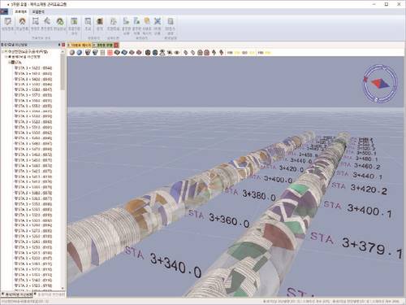
Task: Select the blue crossed-arrows icon in the ribbon
Action: coord(158,21)
